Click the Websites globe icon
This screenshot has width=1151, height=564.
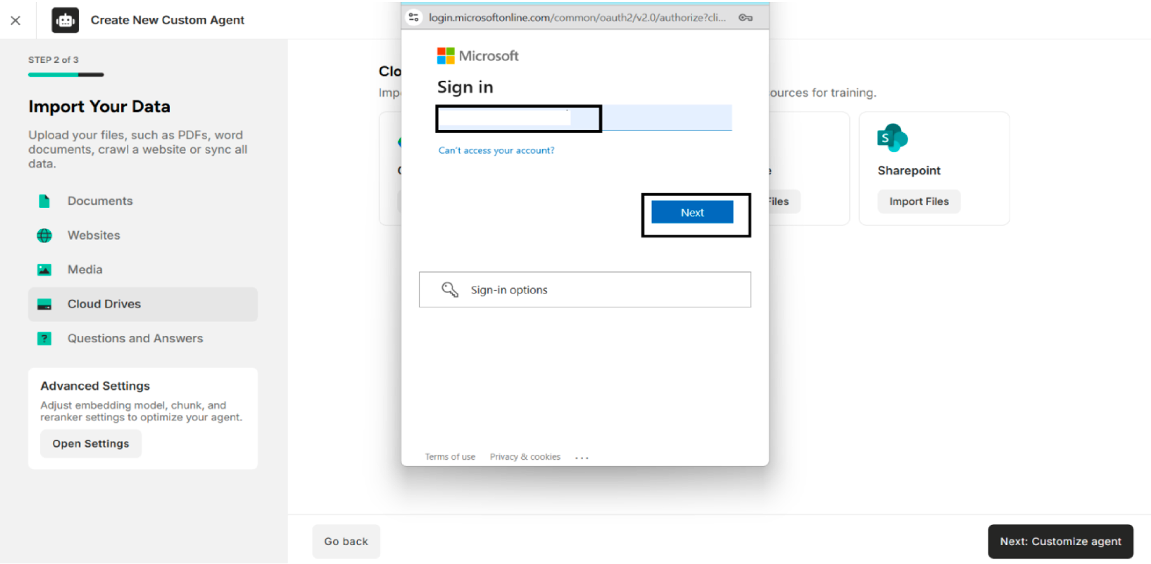pos(44,236)
